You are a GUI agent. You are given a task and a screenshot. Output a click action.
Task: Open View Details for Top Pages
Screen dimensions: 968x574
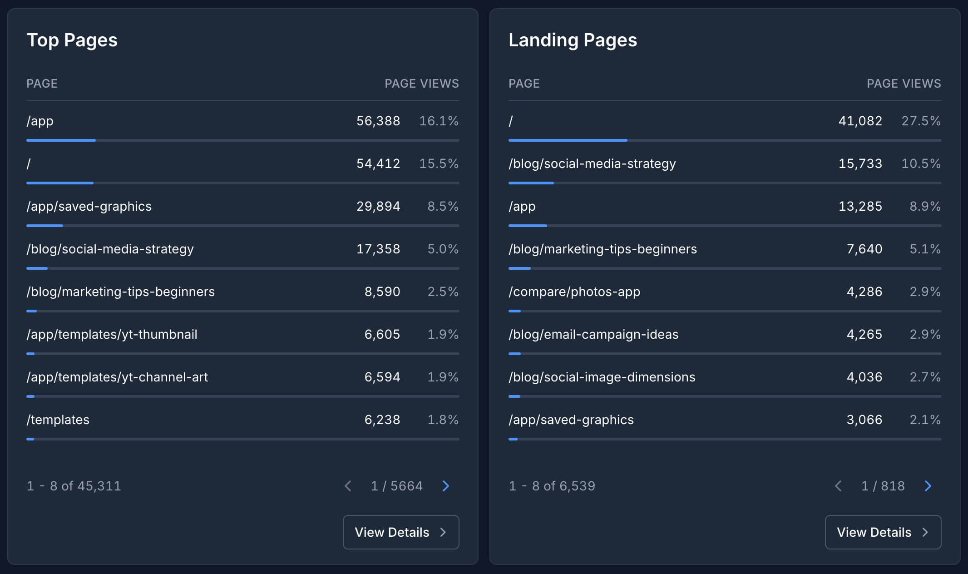(x=400, y=532)
